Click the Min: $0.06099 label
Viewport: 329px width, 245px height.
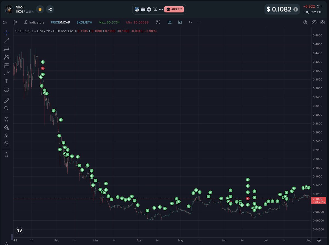click(137, 22)
